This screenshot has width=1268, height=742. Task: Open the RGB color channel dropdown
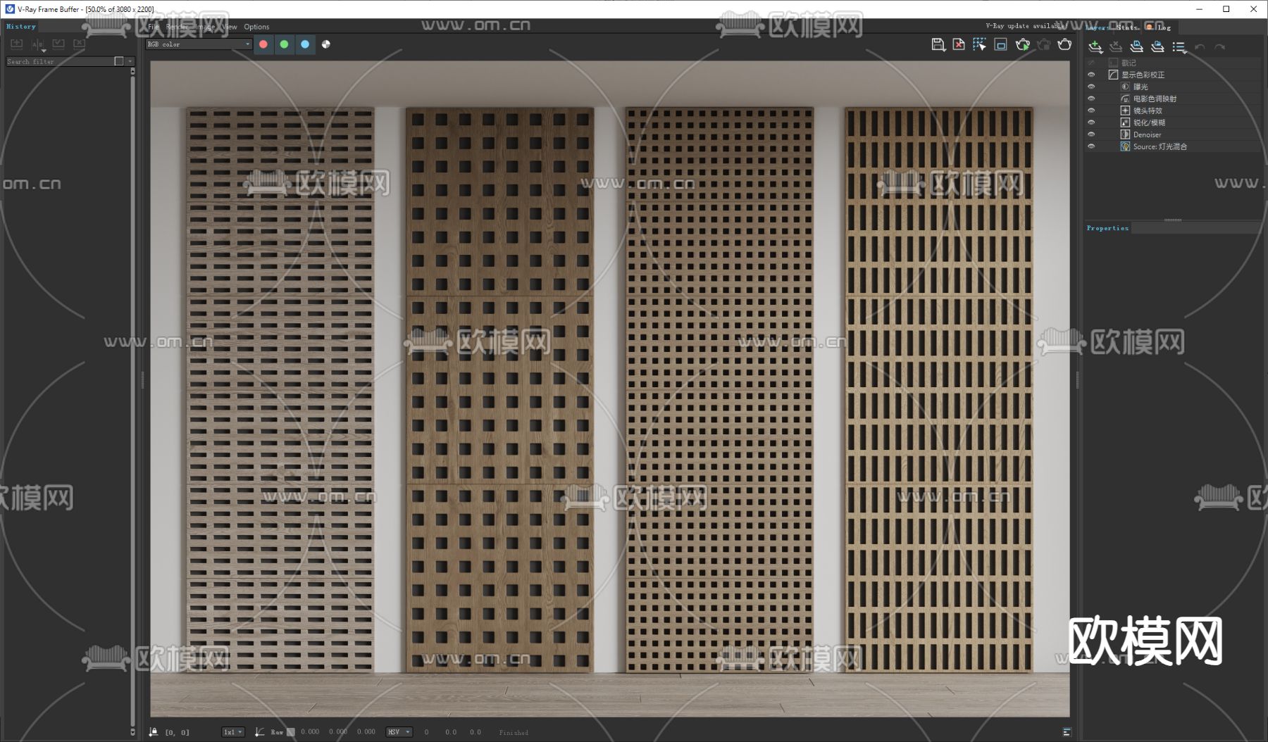tap(198, 44)
